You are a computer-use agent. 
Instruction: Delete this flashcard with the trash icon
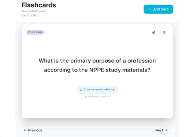164,32
